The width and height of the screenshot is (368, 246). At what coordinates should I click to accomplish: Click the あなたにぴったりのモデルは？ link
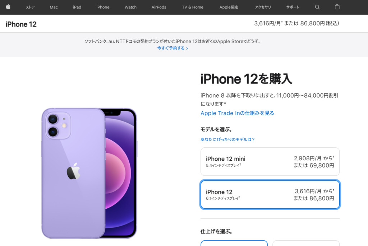point(227,139)
